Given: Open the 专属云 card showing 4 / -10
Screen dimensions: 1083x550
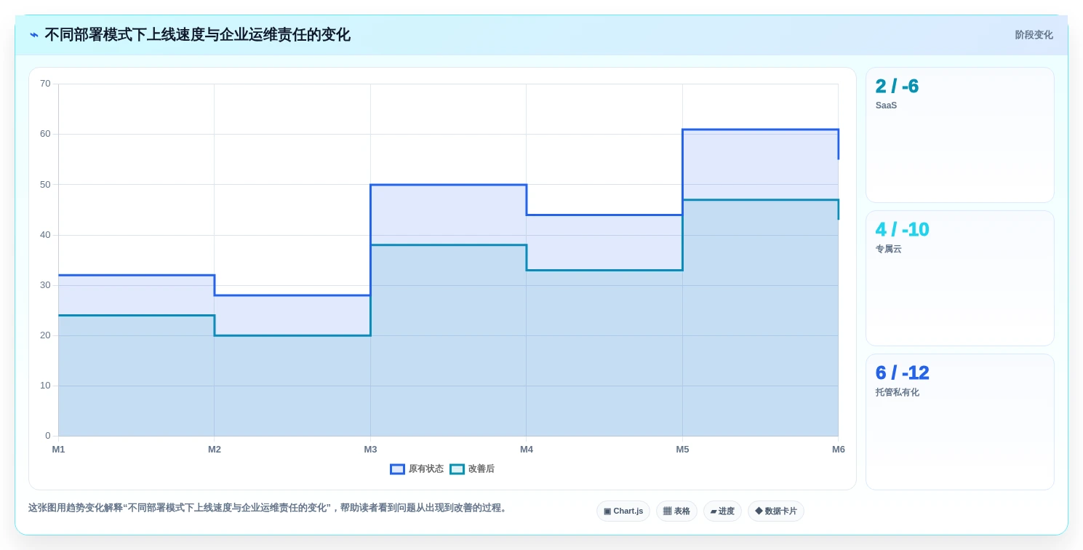Looking at the screenshot, I should point(959,279).
